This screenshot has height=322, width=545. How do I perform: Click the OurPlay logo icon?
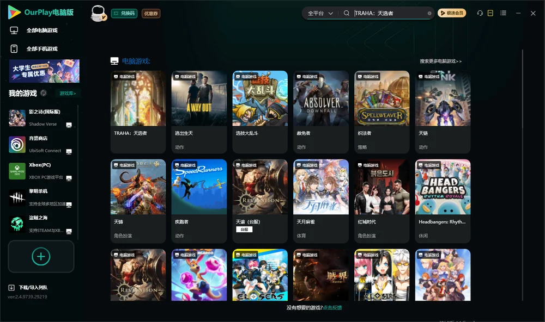tap(14, 12)
